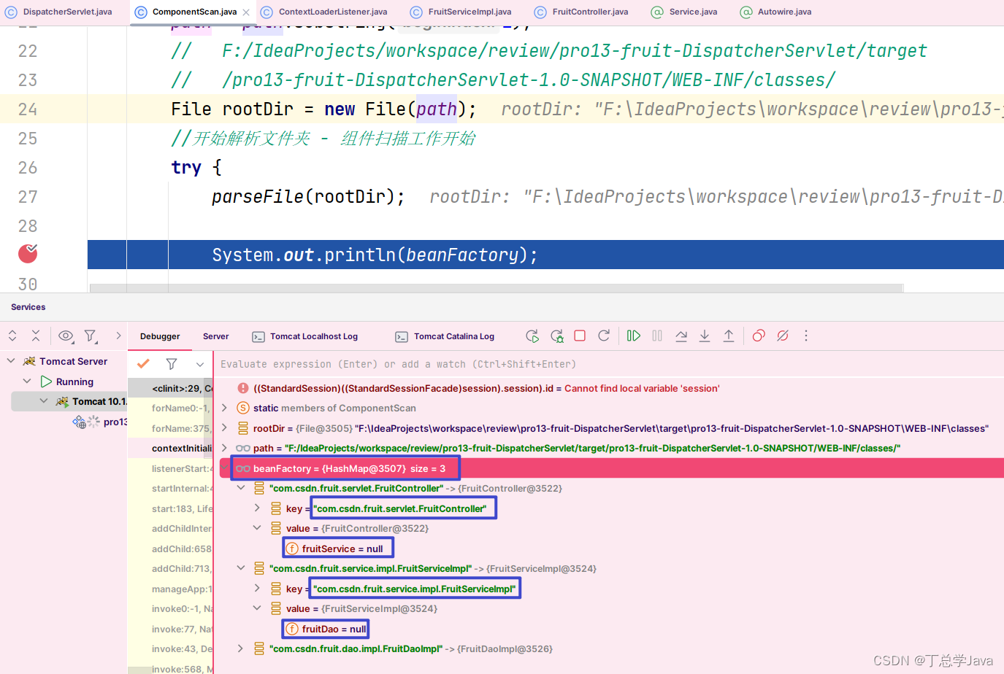The height and width of the screenshot is (674, 1004).
Task: Expand the FruitServiceImpl key node
Action: coord(257,589)
